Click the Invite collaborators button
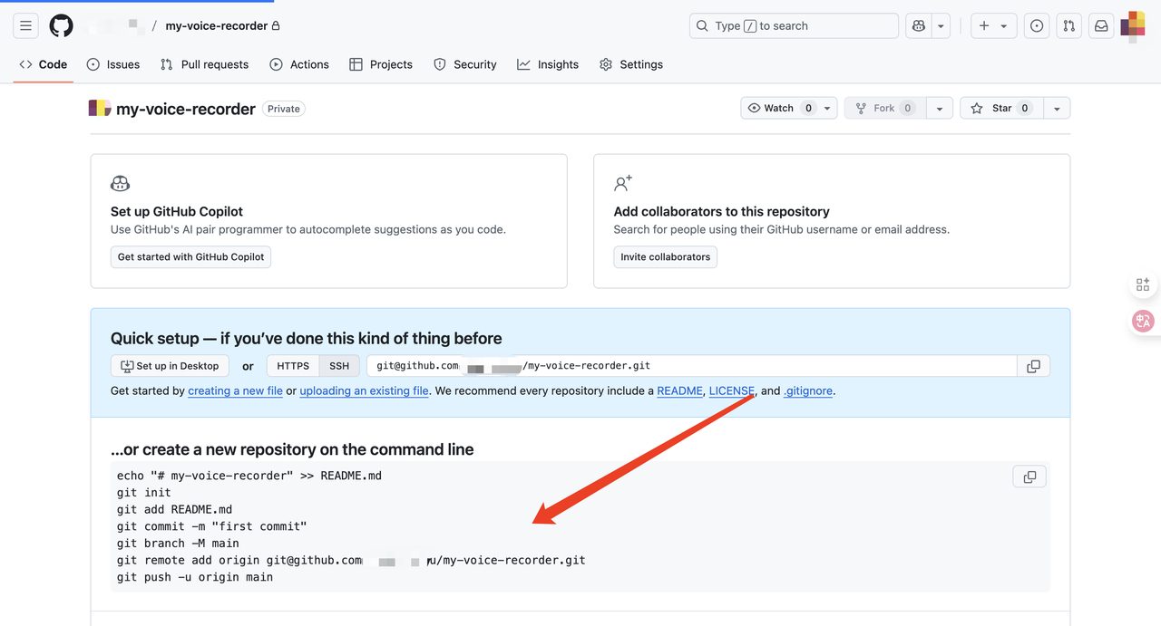The image size is (1161, 626). (x=665, y=257)
